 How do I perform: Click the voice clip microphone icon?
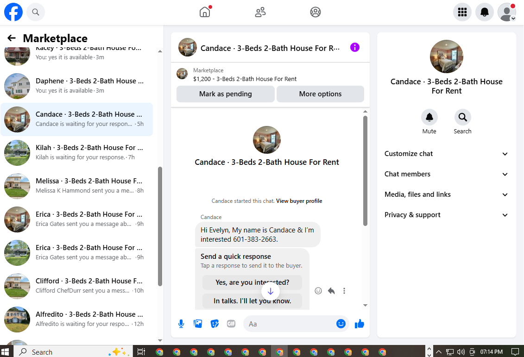pyautogui.click(x=181, y=324)
